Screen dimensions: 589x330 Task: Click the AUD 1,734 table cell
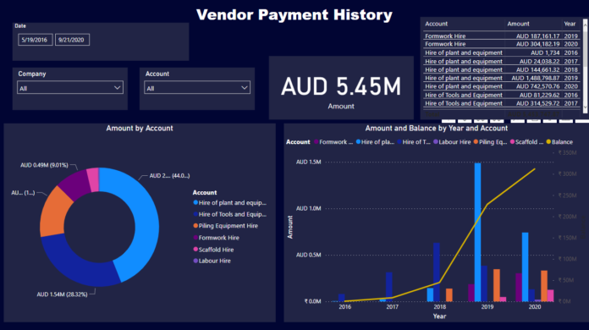click(x=545, y=53)
